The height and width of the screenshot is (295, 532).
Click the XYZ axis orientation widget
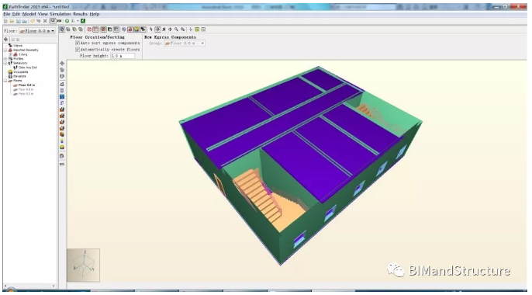click(x=84, y=265)
